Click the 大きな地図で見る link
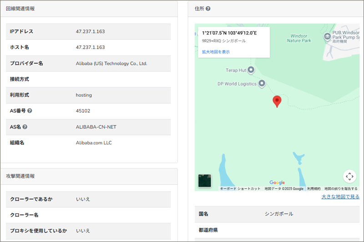 tap(340, 197)
